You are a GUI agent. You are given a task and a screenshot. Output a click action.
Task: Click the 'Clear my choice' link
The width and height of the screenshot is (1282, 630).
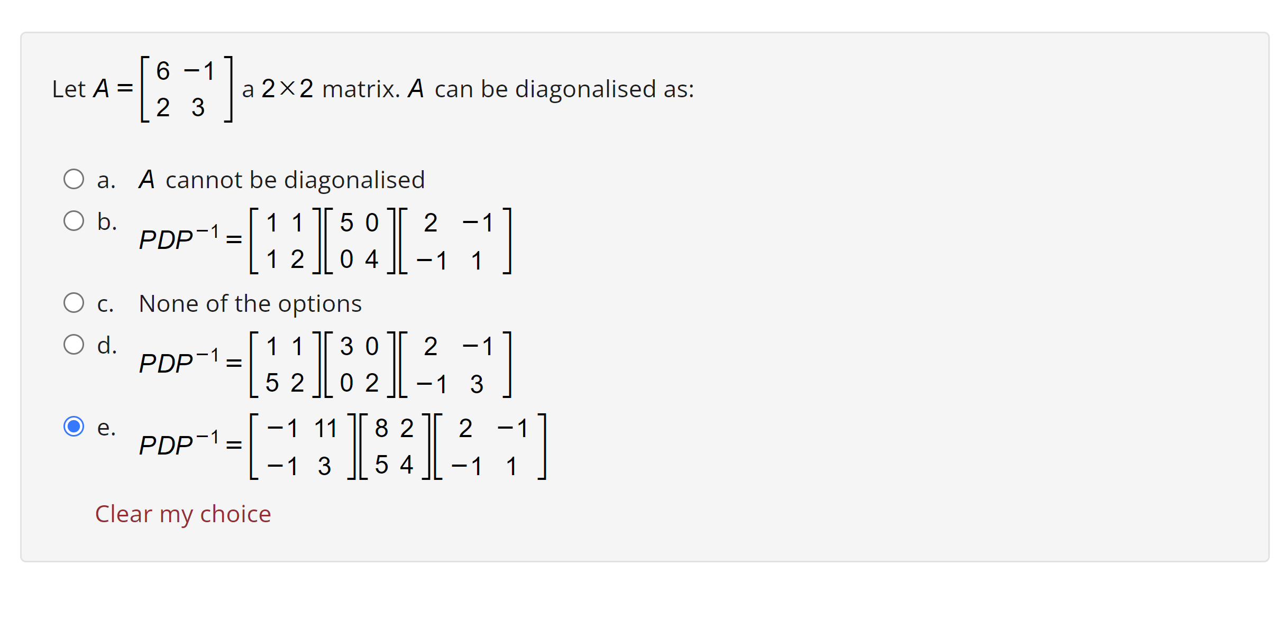click(x=182, y=513)
